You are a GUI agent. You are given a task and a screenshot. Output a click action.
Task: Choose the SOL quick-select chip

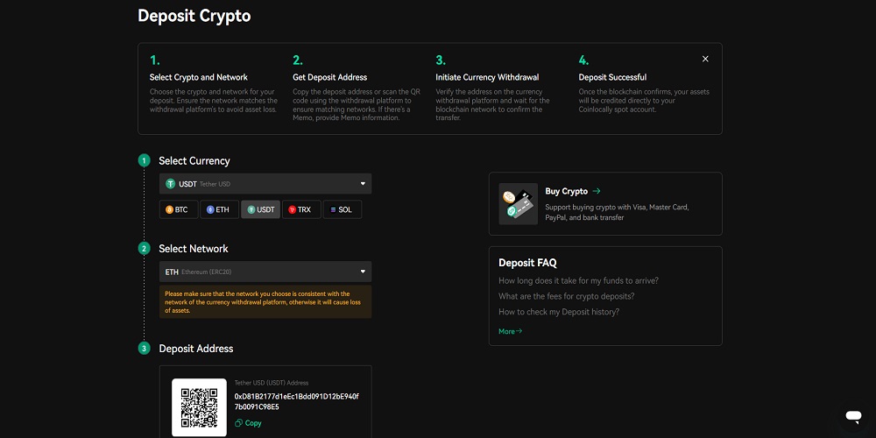coord(343,209)
